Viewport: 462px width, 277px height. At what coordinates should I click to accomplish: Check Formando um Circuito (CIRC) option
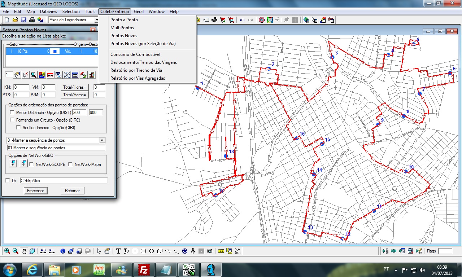(x=12, y=120)
